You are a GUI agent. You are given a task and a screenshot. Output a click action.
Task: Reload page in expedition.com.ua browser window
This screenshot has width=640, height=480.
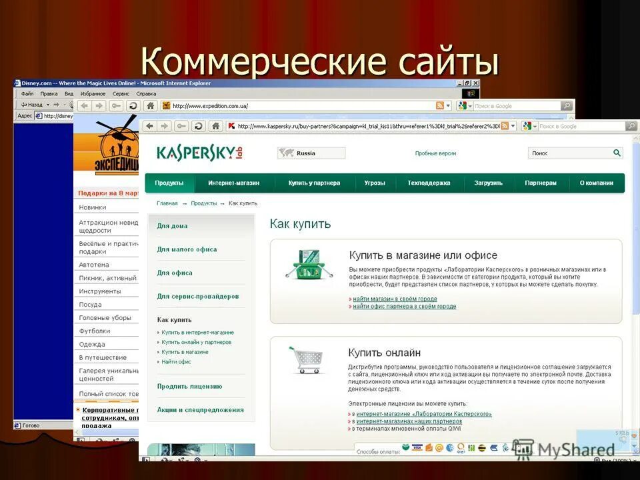pyautogui.click(x=133, y=106)
